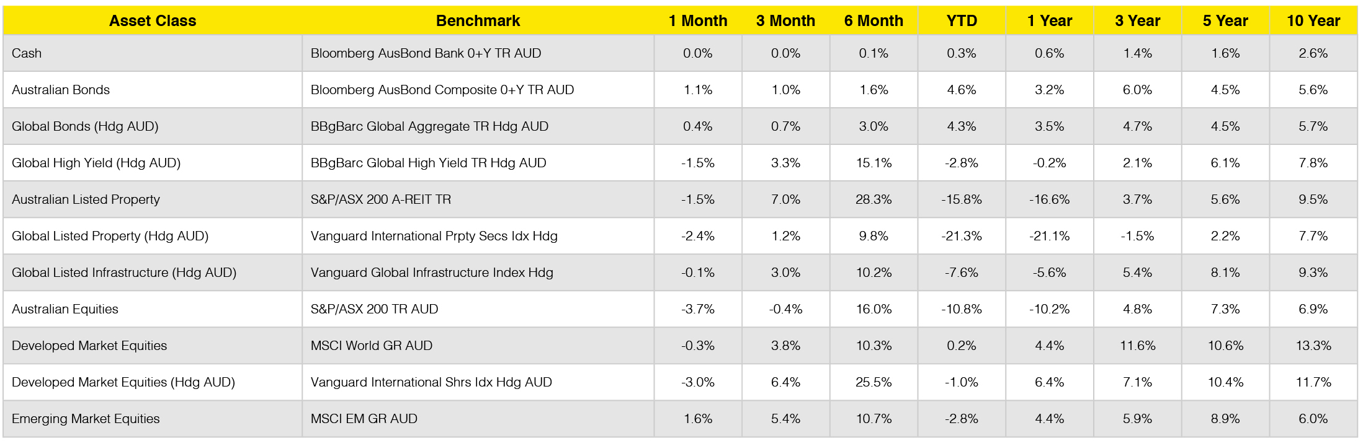Select the 3 Month column header
The width and height of the screenshot is (1363, 446).
tap(785, 21)
